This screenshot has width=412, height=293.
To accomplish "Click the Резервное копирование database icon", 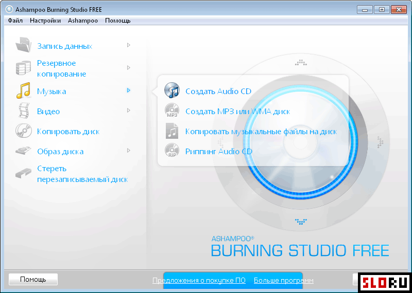I will click(x=24, y=68).
